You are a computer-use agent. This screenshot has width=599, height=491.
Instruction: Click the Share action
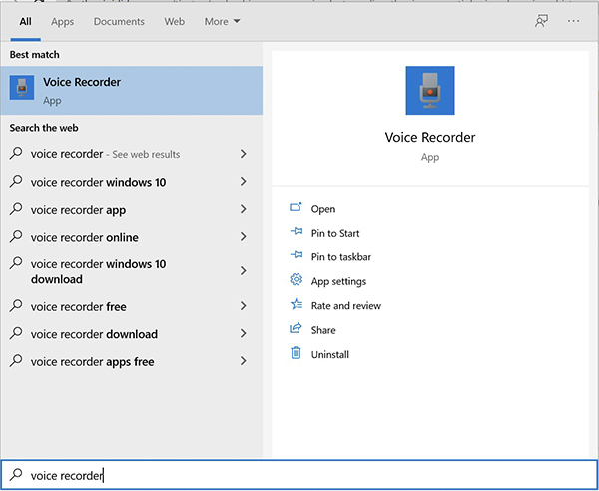click(323, 330)
